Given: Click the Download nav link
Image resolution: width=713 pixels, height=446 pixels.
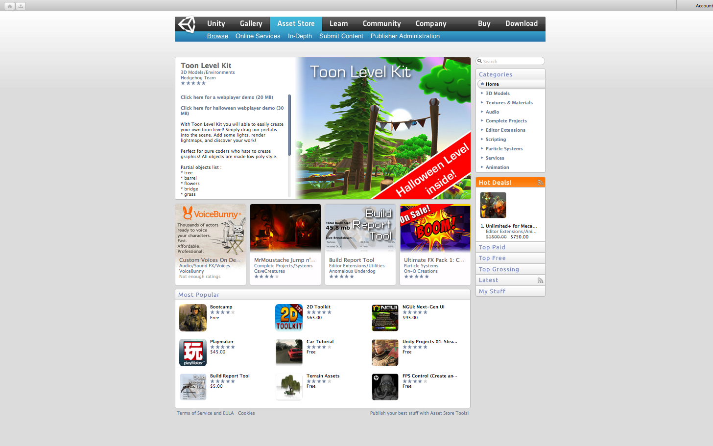Looking at the screenshot, I should (522, 23).
